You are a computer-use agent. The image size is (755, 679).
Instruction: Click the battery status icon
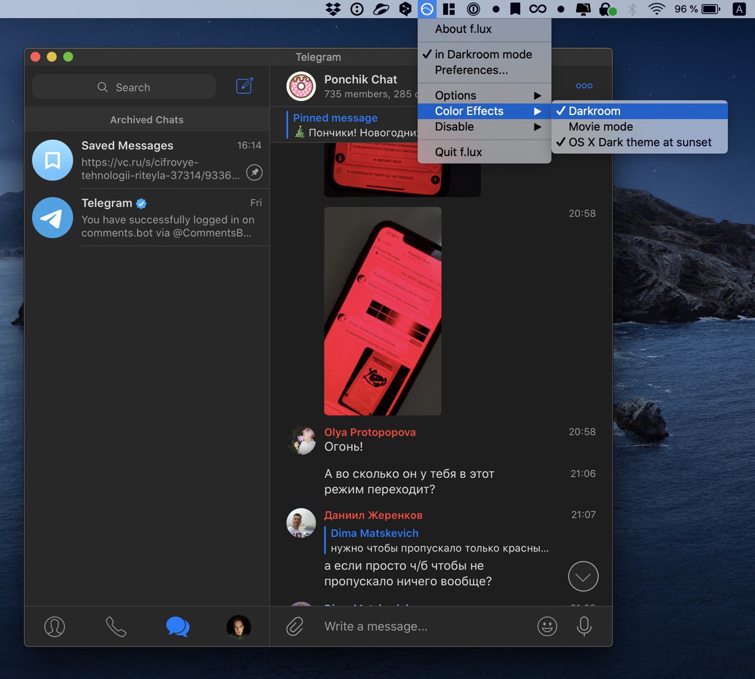[711, 9]
